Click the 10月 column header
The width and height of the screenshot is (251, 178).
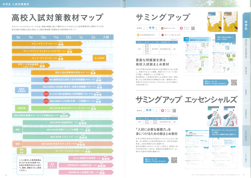(x=43, y=37)
